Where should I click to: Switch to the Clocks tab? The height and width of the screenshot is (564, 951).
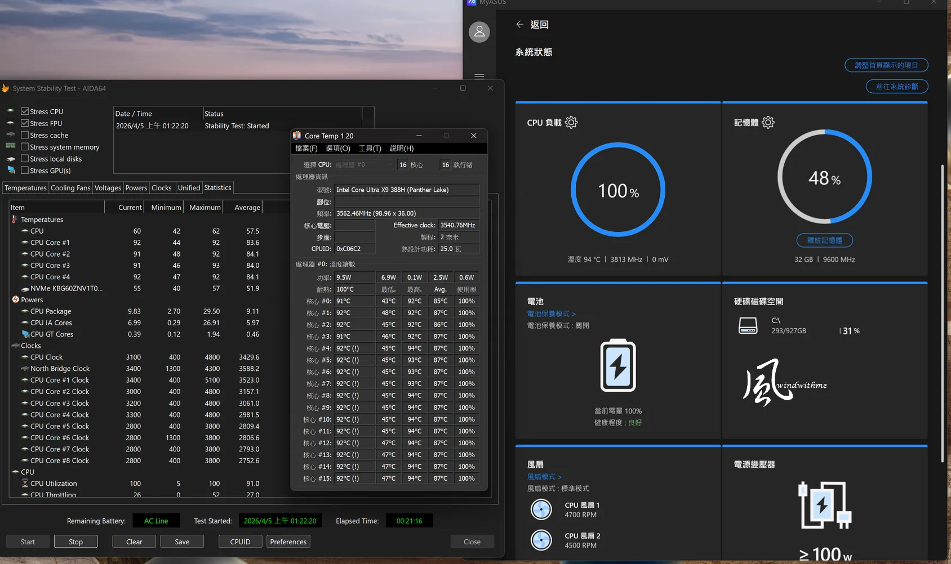[161, 188]
